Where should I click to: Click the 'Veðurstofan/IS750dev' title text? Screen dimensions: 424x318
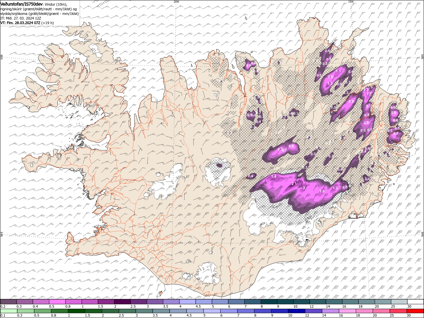pos(22,4)
